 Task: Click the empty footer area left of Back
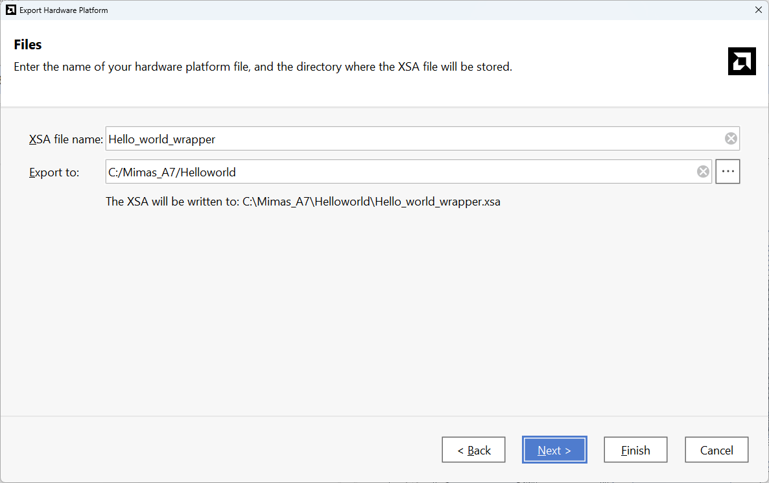[220, 450]
